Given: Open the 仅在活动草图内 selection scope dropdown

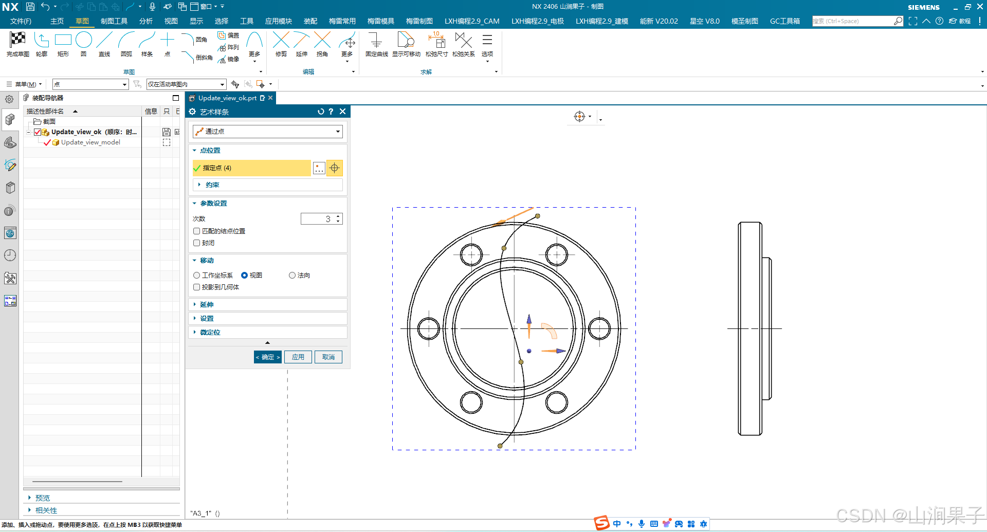Looking at the screenshot, I should 187,84.
